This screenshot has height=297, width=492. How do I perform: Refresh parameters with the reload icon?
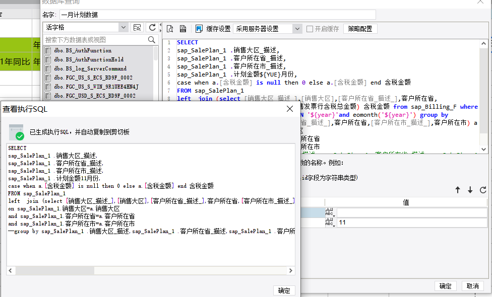pos(483,190)
